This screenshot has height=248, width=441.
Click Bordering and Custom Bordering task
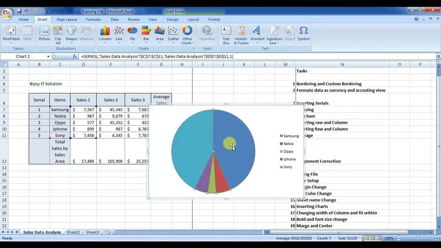[x=329, y=84]
